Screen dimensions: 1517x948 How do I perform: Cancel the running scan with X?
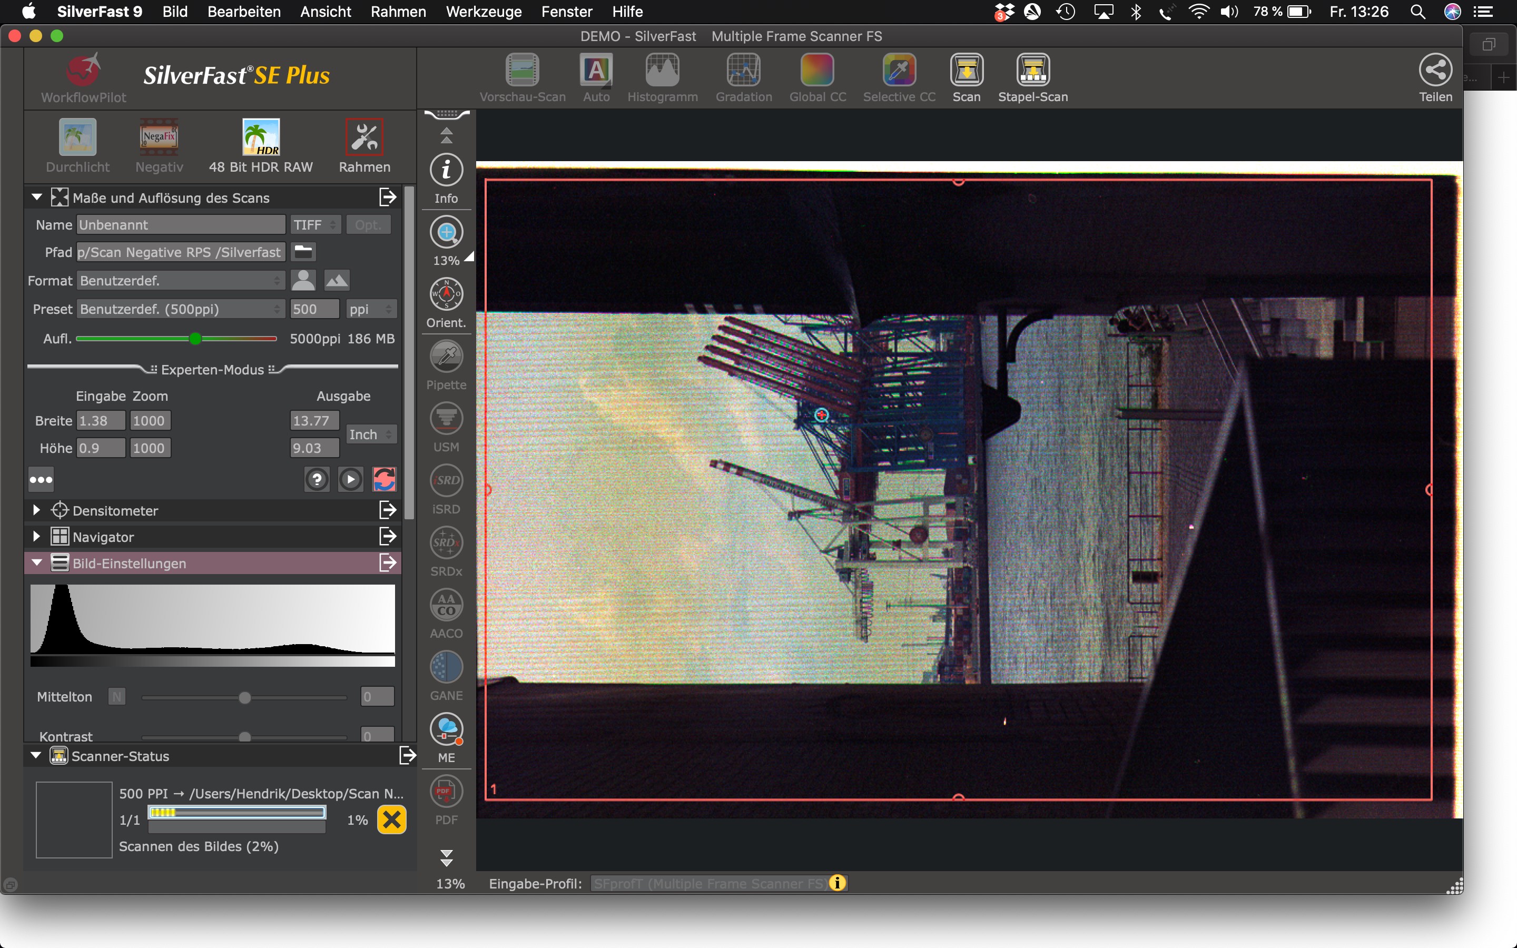[x=392, y=819]
